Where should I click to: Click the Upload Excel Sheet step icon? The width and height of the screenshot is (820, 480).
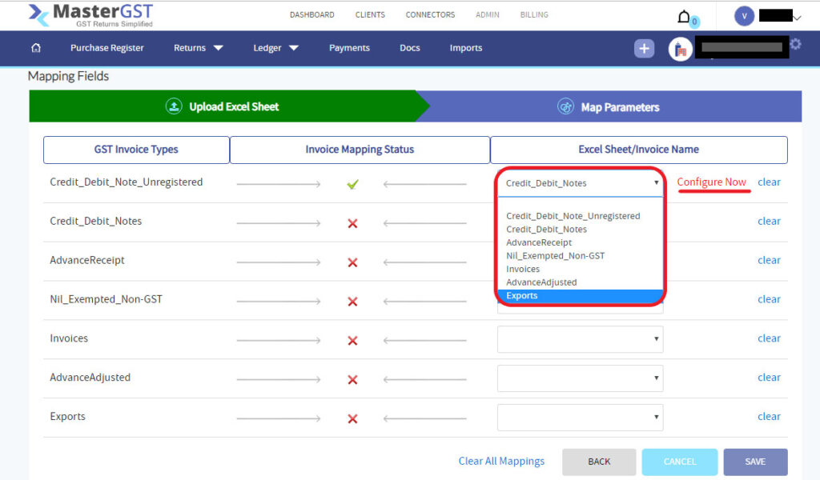(x=174, y=106)
